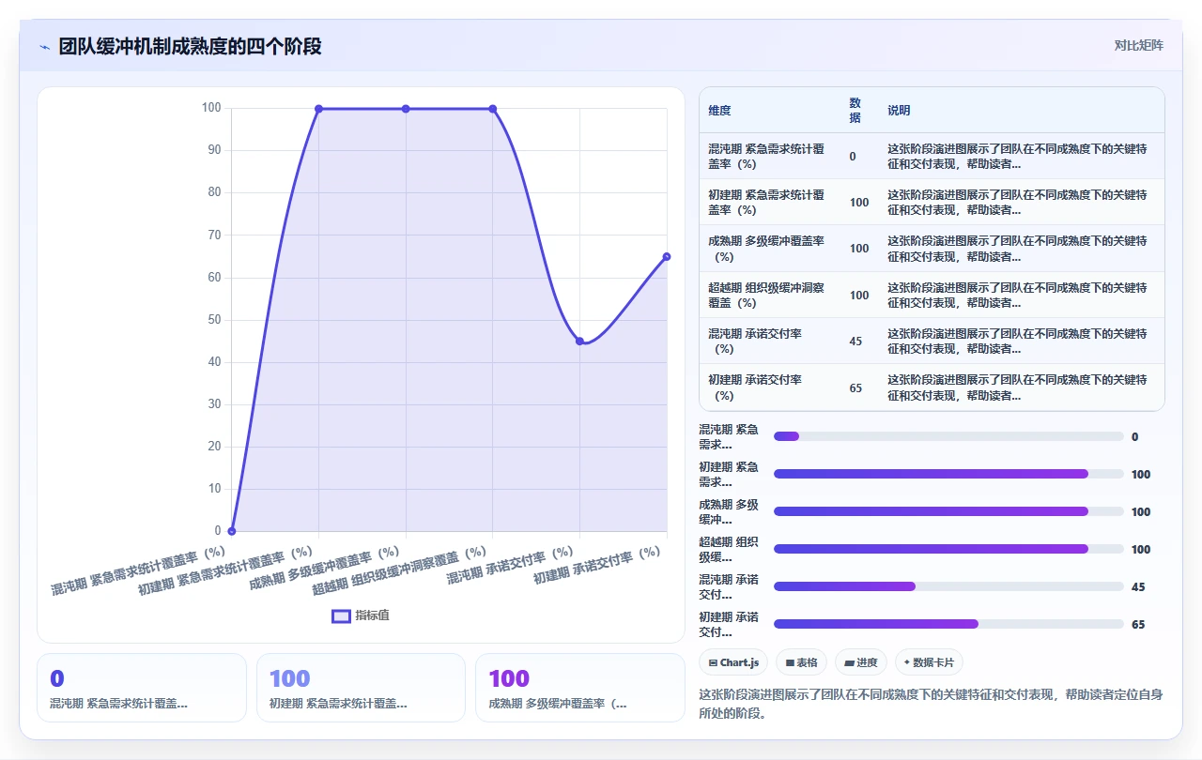Click the 维度 table column header
This screenshot has height=760, width=1202.
(719, 111)
